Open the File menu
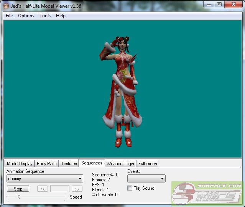 9,16
